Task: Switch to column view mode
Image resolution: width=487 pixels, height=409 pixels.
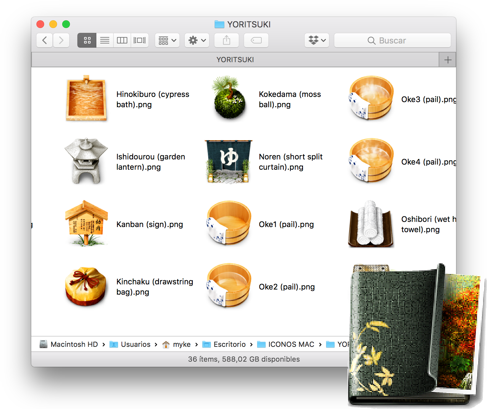Action: 122,40
